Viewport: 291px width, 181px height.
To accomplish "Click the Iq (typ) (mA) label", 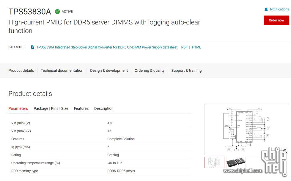I will tap(21, 147).
